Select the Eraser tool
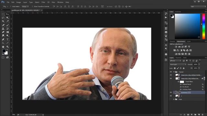207x116 pixels. (x=3, y=32)
